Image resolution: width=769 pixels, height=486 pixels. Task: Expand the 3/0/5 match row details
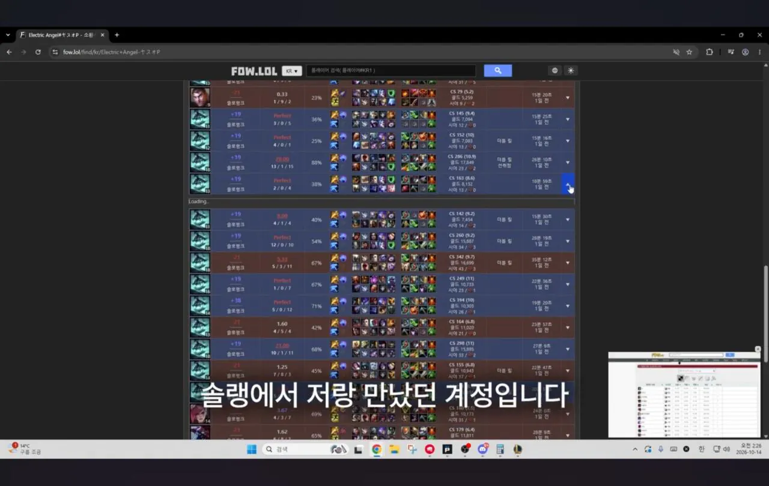(x=568, y=119)
